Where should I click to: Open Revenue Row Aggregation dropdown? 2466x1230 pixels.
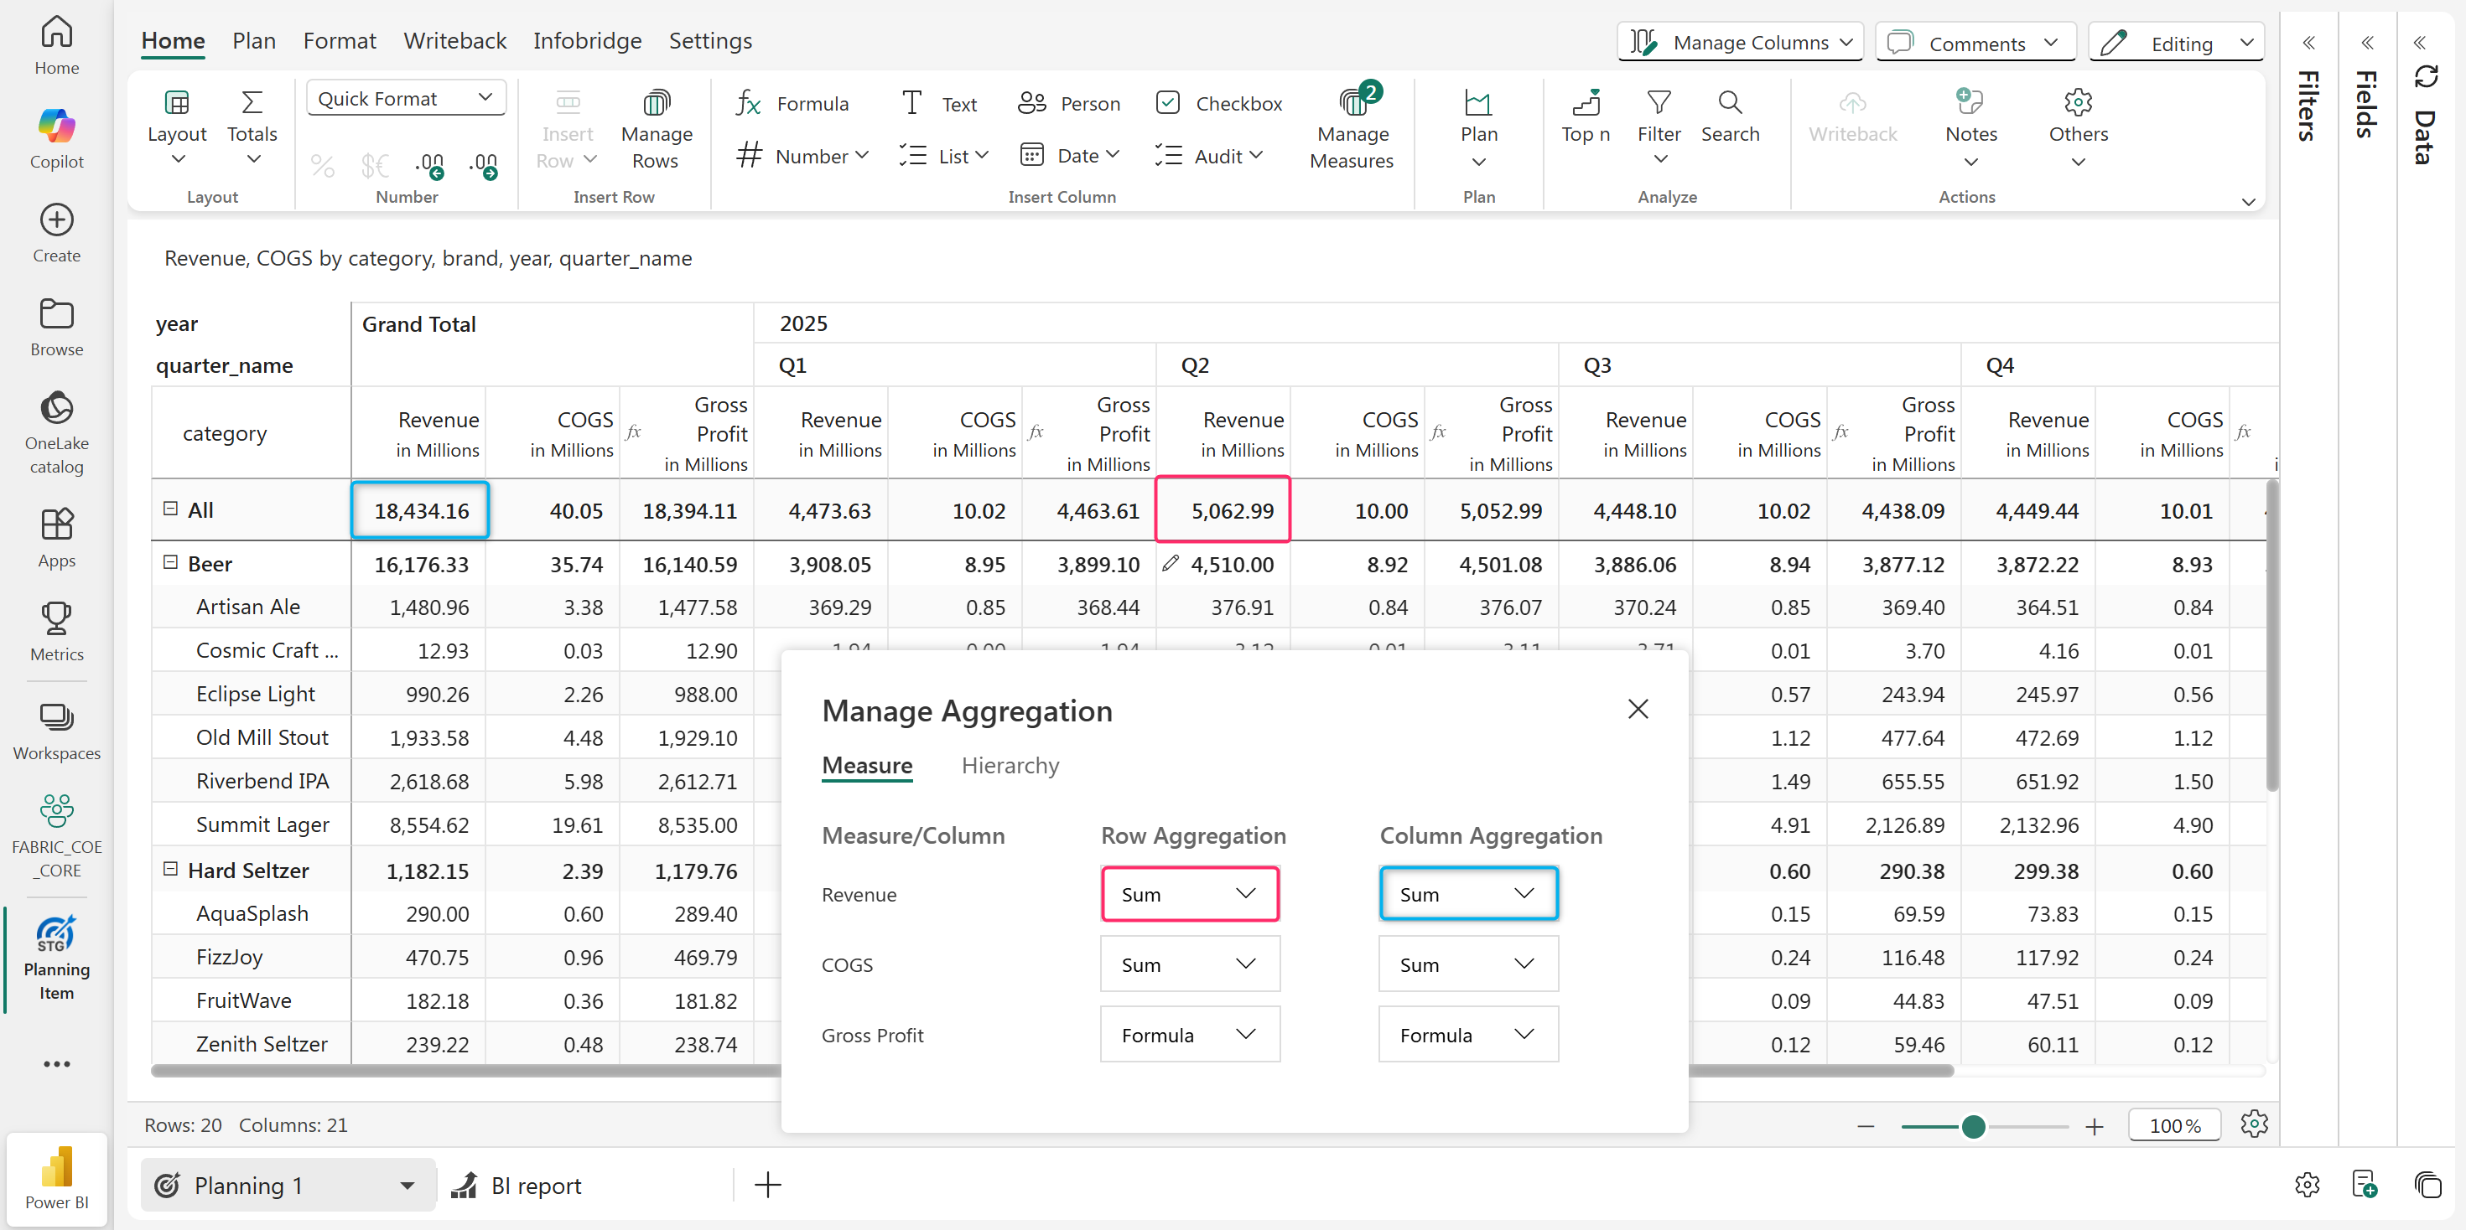pos(1189,893)
